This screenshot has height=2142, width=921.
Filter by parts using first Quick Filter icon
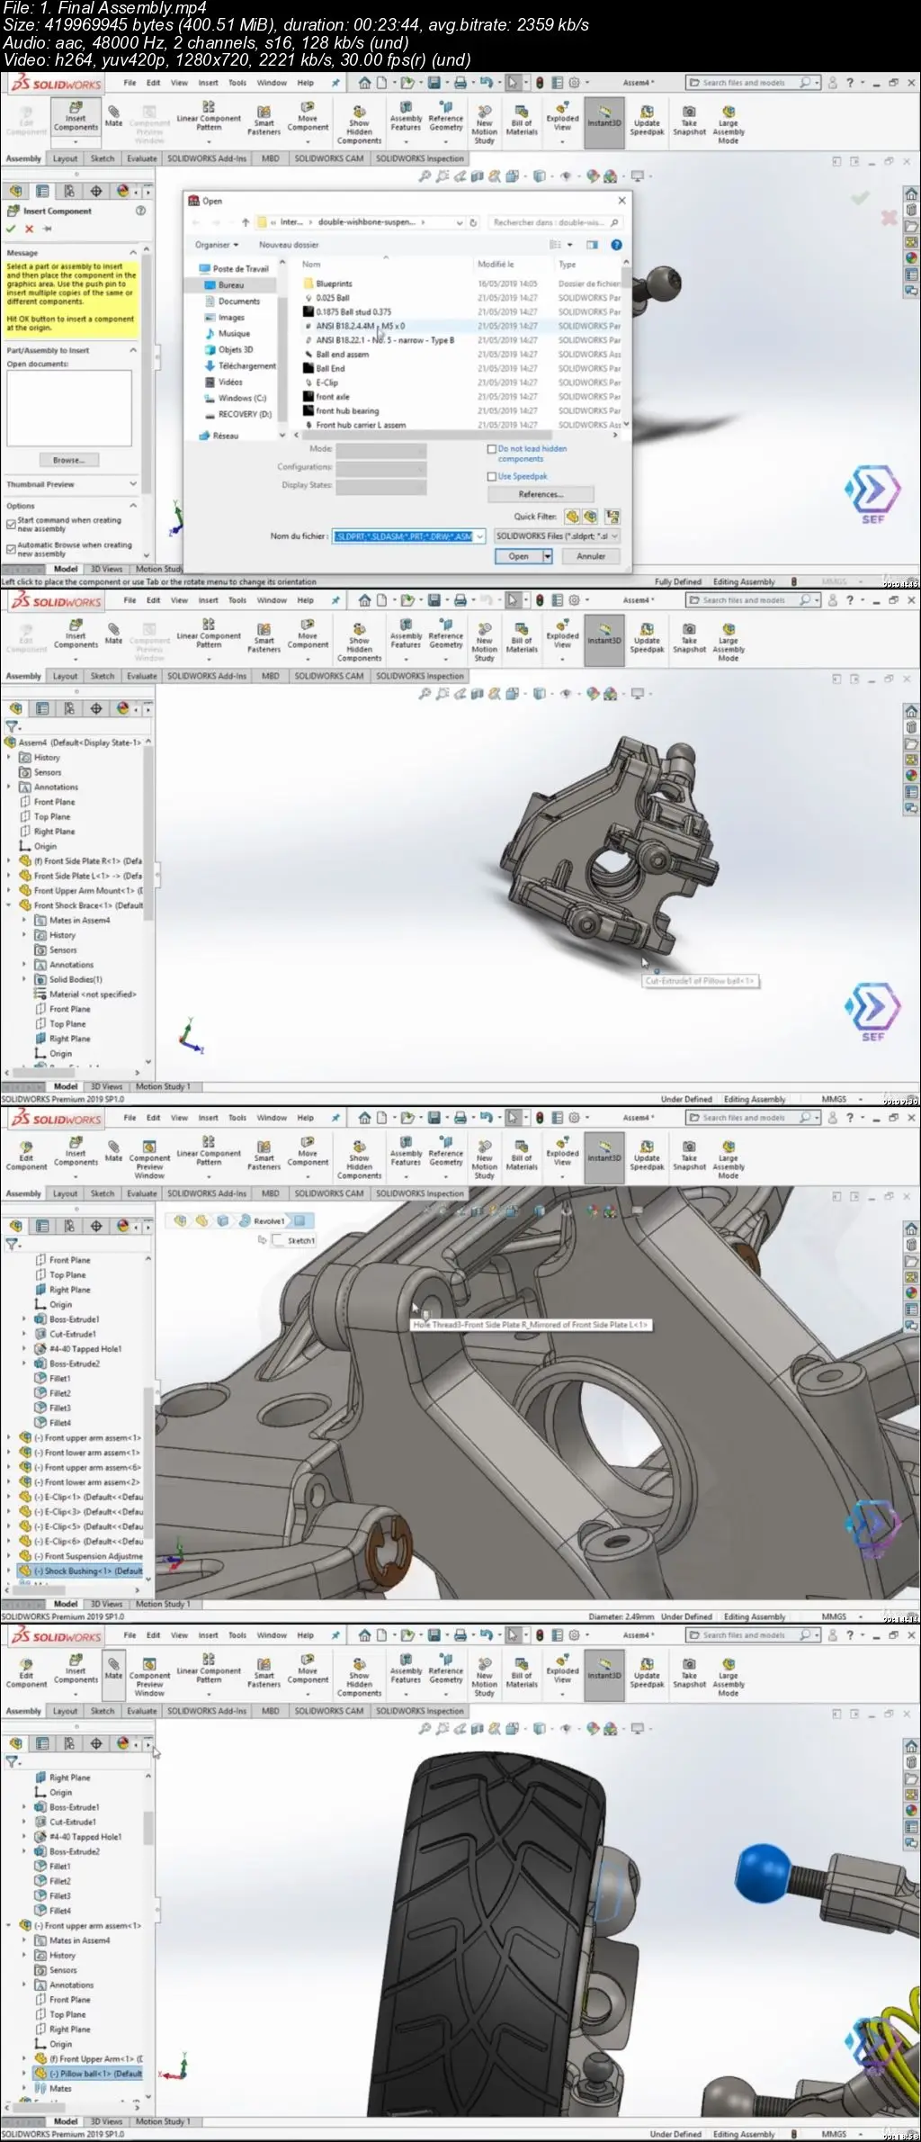click(x=571, y=517)
